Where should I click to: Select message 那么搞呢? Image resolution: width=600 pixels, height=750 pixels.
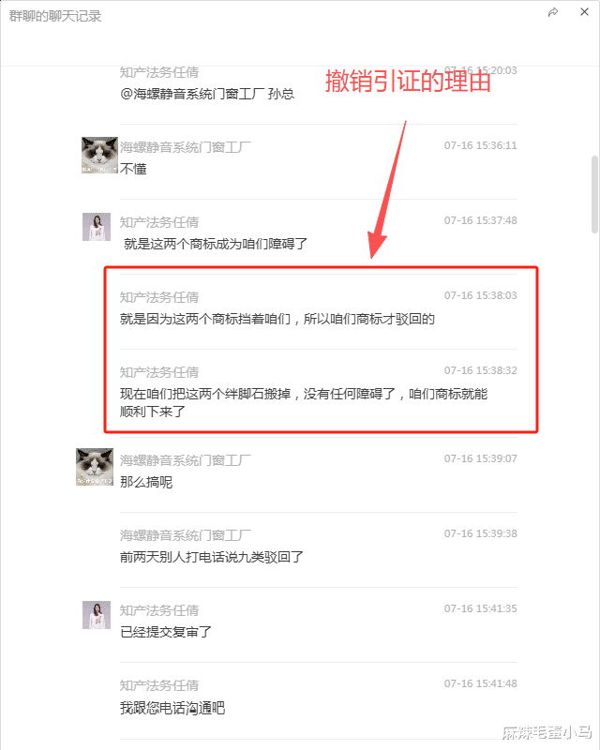tap(146, 482)
